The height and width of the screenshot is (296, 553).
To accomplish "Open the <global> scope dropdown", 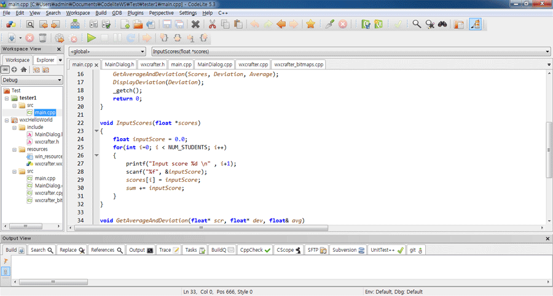I will [x=107, y=52].
